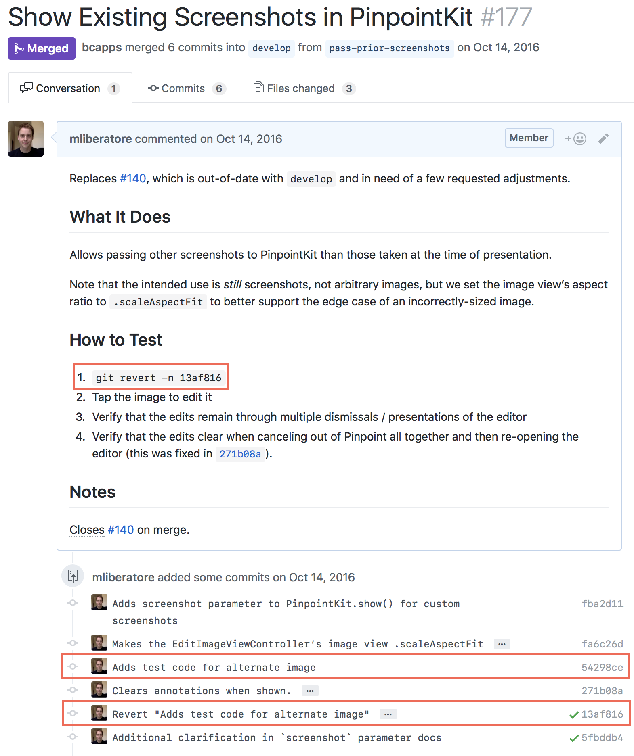Open commit 'Additional clarification in screenshot parameter docs'
Viewport: 634px width, 756px height.
pyautogui.click(x=277, y=737)
